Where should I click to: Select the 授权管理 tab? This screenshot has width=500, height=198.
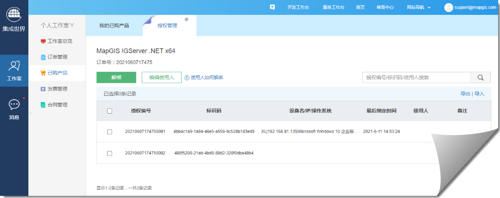[168, 25]
